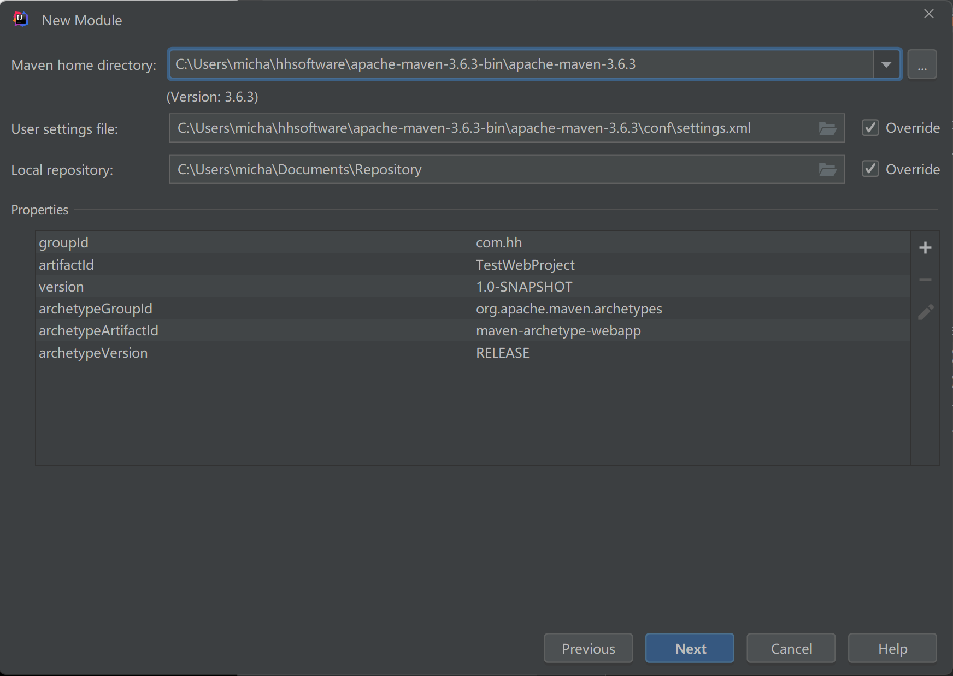
Task: Select the version property name
Action: point(61,287)
